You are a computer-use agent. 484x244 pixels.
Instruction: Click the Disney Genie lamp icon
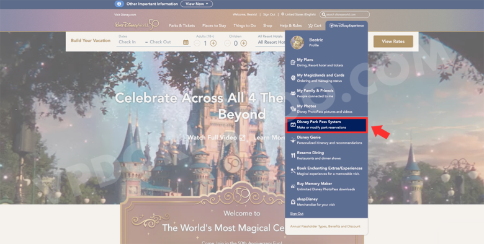[293, 140]
